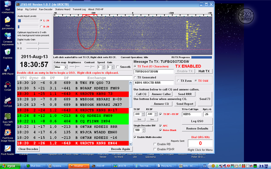Launch Easy WiFi Radar icon
The width and height of the screenshot is (271, 169).
[x=8, y=117]
